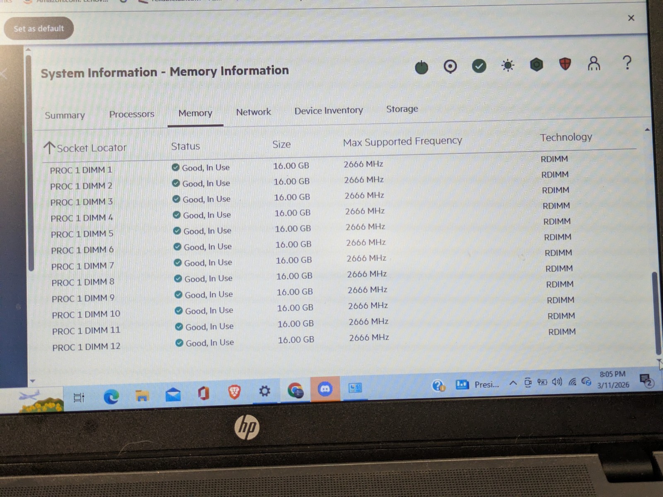
Task: Click the Set as default button
Action: (x=39, y=29)
